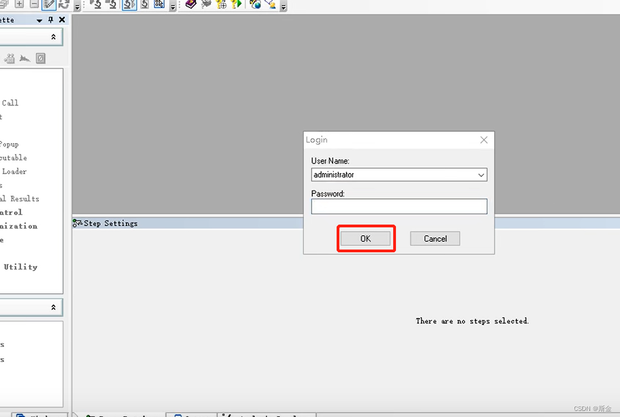Open overflow options of the debug toolbar
The height and width of the screenshot is (417, 620).
(x=173, y=6)
